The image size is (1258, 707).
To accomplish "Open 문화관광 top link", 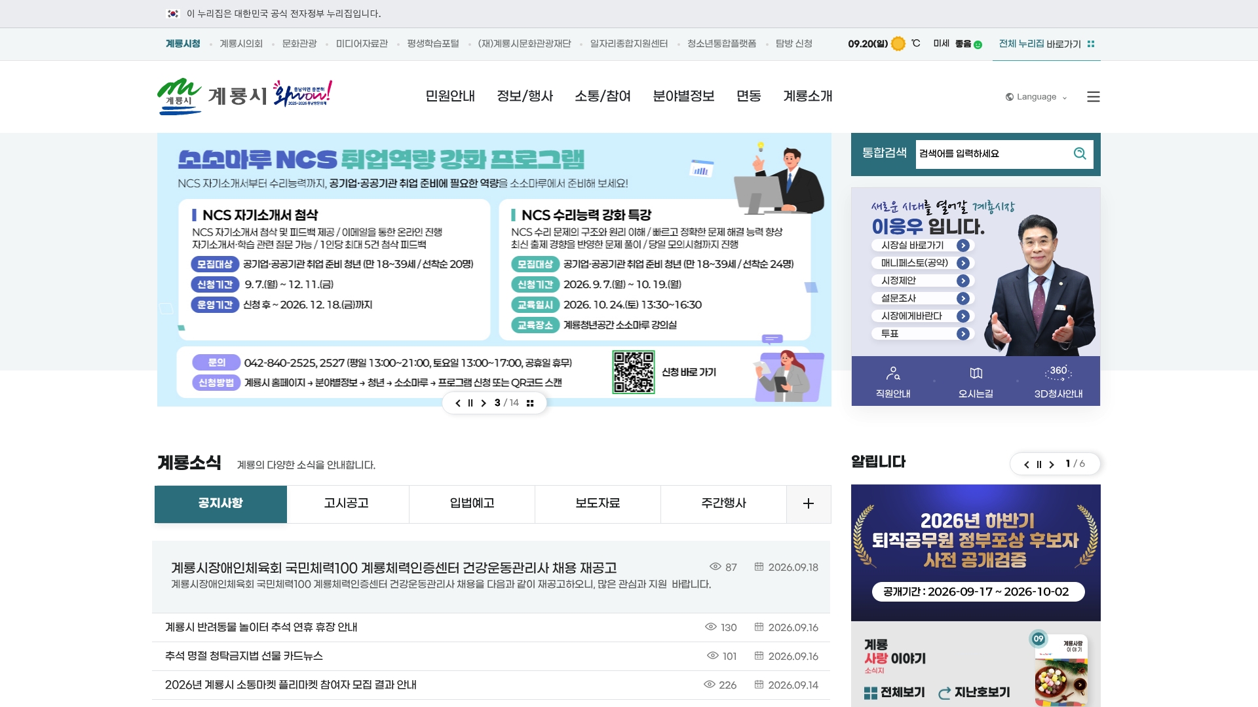I will click(299, 44).
